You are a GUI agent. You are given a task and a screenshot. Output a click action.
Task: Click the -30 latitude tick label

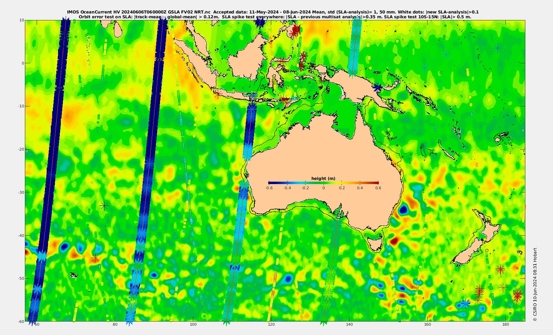(21, 192)
